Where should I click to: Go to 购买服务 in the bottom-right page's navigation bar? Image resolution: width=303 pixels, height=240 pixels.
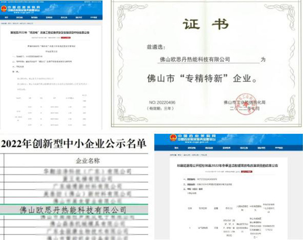pos(209,148)
